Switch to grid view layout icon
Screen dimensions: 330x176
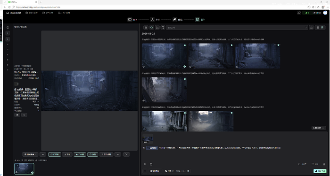[x=318, y=27]
